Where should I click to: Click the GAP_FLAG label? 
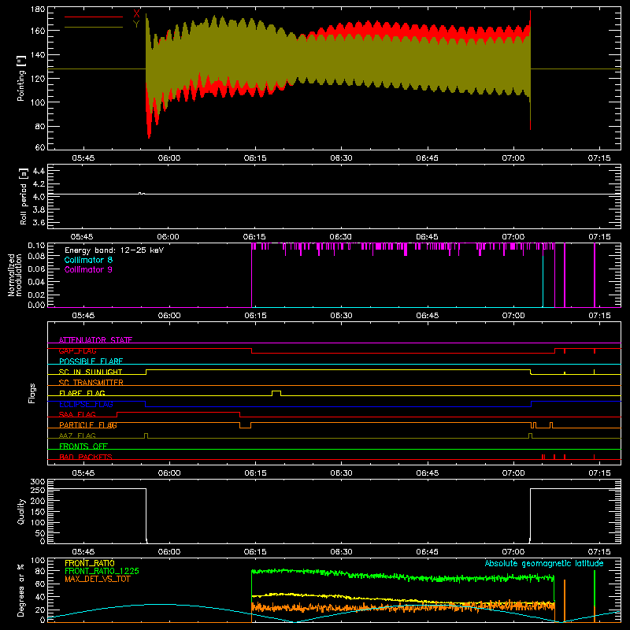[77, 350]
